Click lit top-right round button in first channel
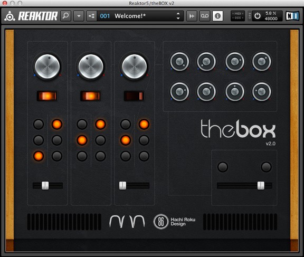The height and width of the screenshot is (257, 304). 57,124
